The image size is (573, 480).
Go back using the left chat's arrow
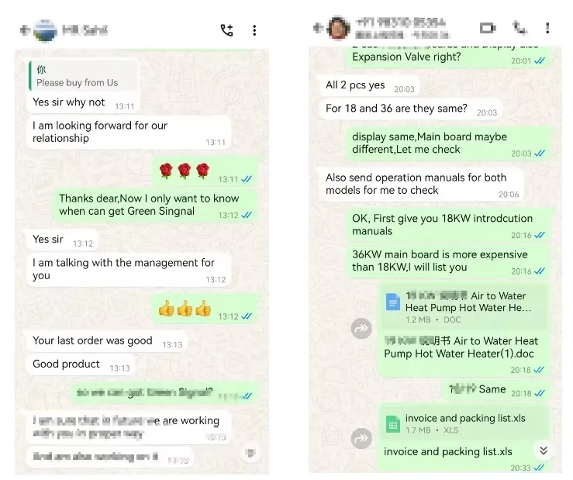point(25,30)
